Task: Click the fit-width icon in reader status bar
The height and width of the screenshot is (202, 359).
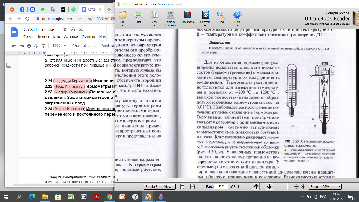Action: pyautogui.click(x=182, y=186)
